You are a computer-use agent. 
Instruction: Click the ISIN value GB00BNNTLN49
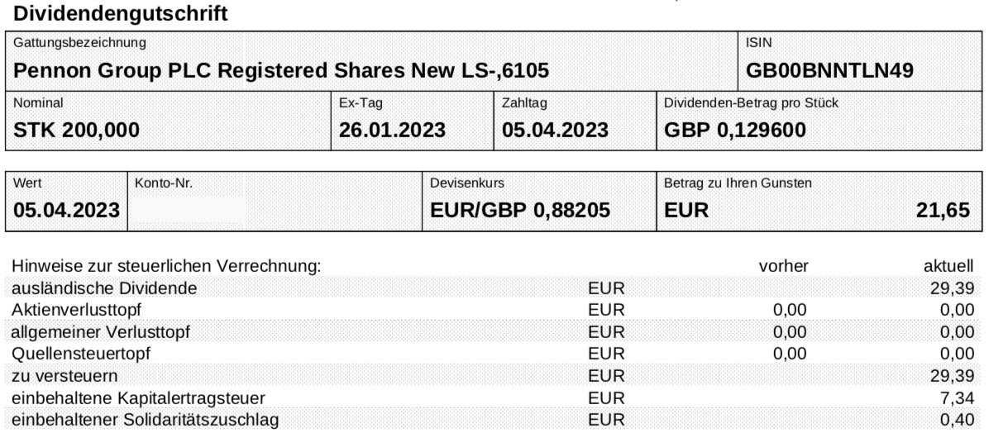(829, 70)
